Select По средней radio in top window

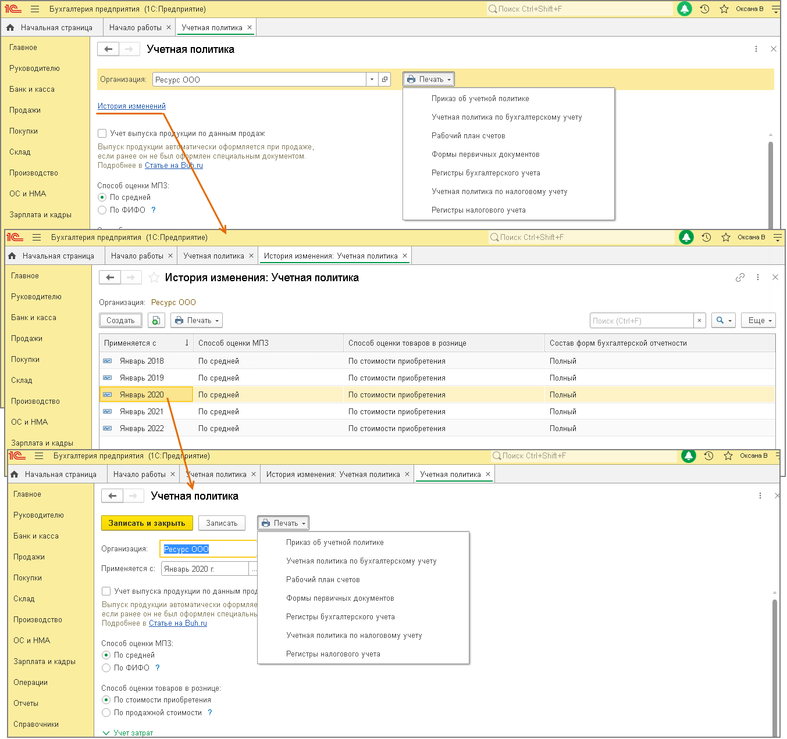102,198
